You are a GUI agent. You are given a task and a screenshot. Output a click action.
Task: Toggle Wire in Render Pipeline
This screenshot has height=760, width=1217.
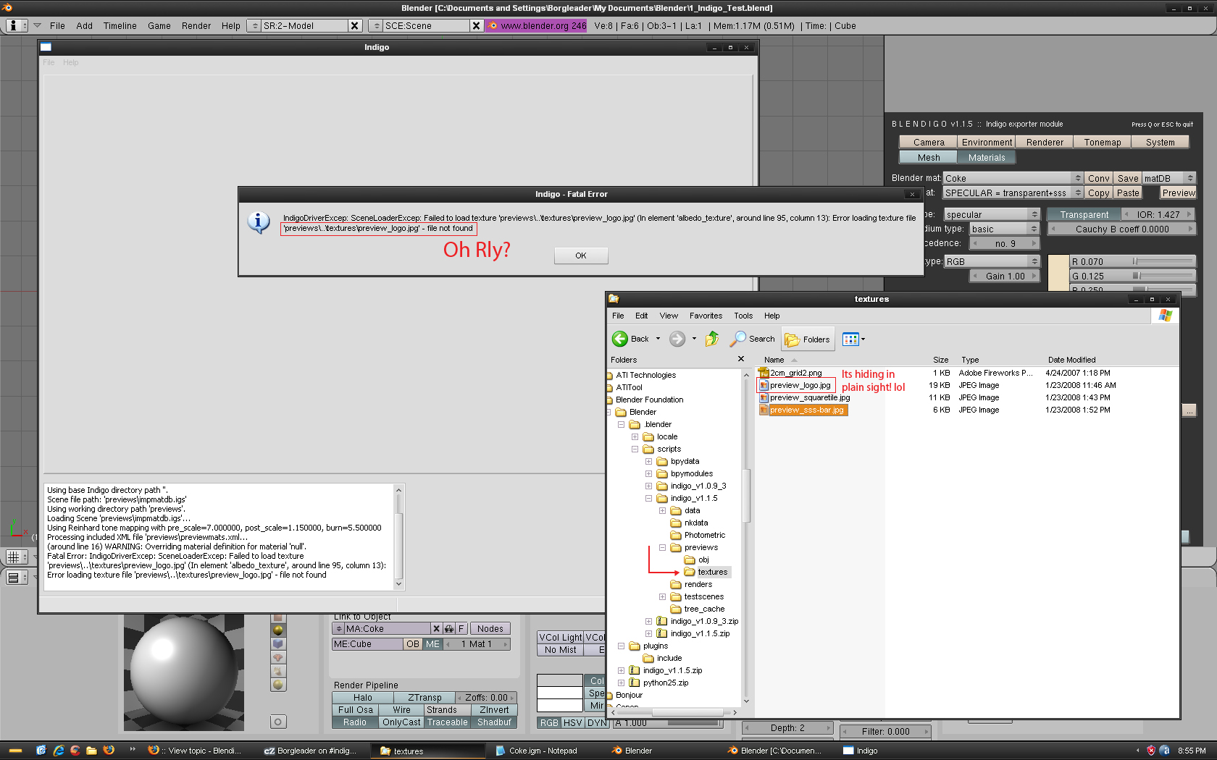click(x=401, y=710)
